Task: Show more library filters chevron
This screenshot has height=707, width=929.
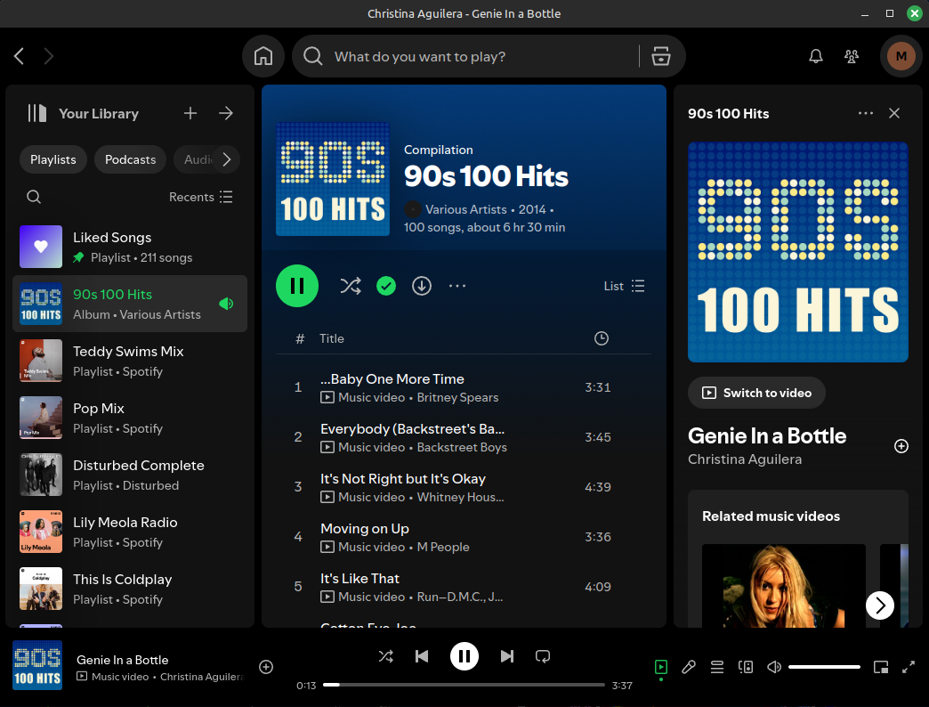Action: click(226, 159)
